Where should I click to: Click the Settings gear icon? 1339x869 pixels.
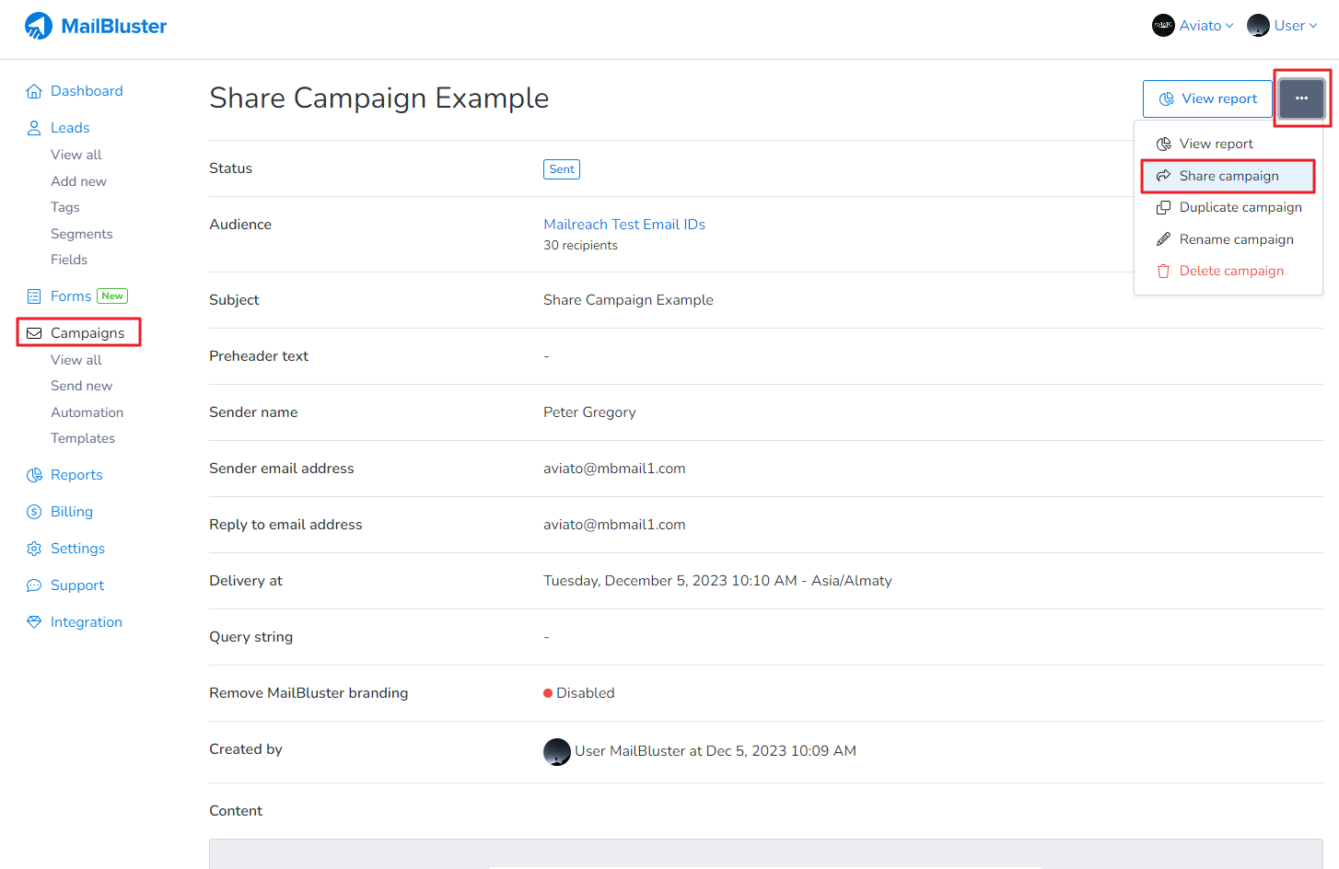click(x=34, y=549)
